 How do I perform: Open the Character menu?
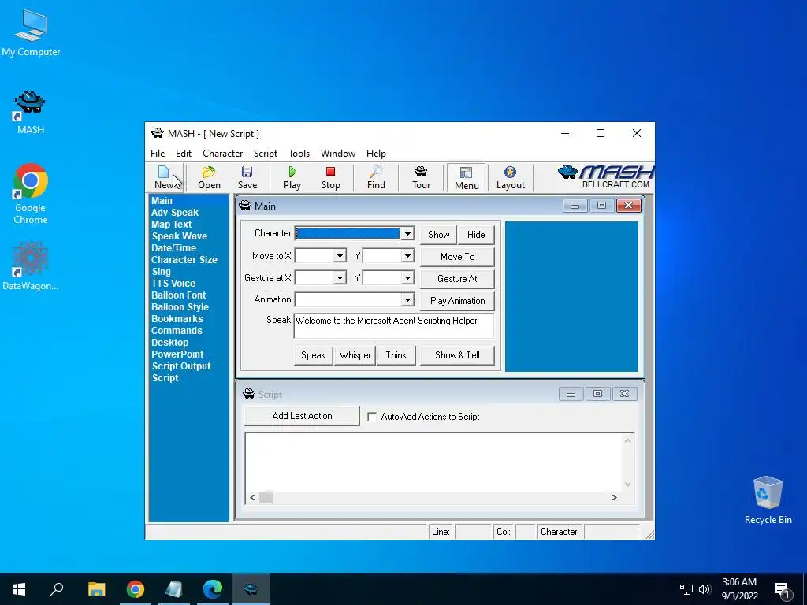222,154
